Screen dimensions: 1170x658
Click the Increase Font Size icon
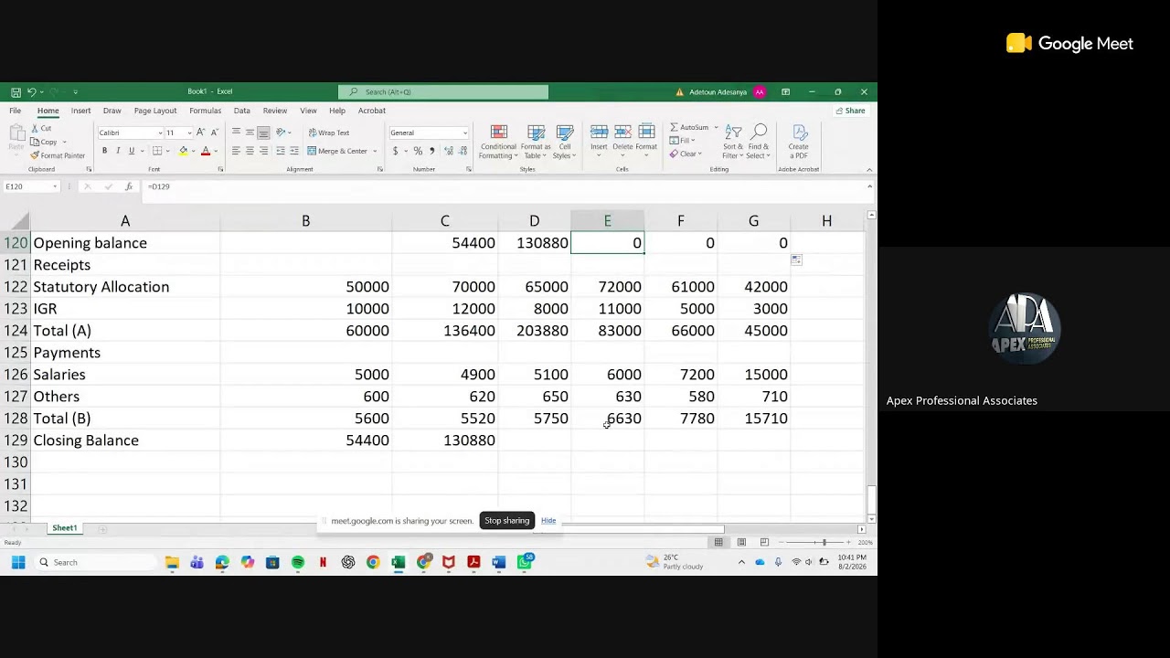click(201, 133)
